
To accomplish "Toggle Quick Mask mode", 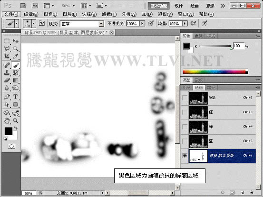I will [x=11, y=147].
